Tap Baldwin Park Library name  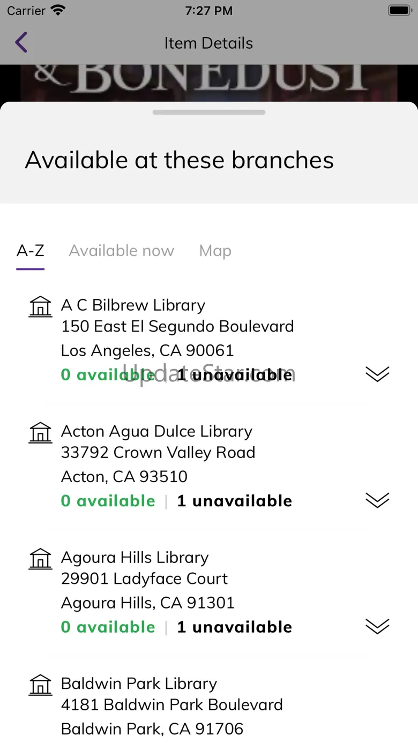pyautogui.click(x=139, y=684)
